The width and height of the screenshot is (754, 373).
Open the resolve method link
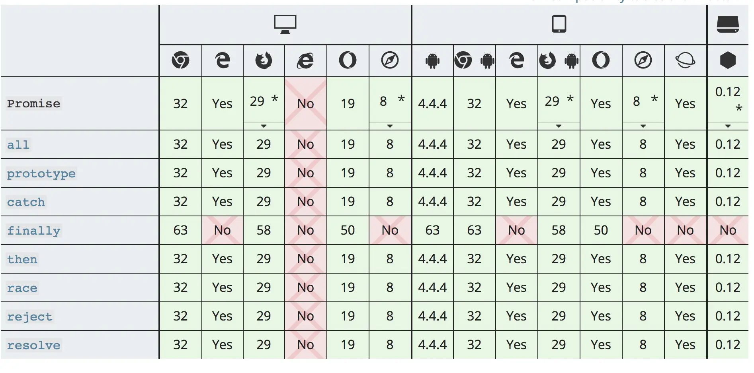(x=34, y=345)
